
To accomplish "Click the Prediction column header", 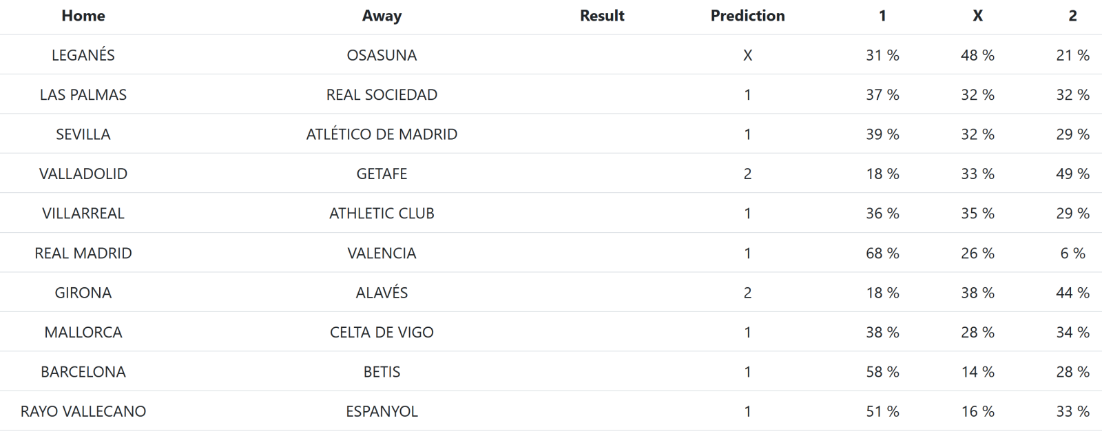I will 747,16.
